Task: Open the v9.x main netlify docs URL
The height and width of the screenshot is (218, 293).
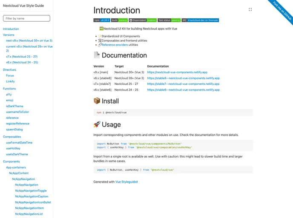Action: click(177, 72)
